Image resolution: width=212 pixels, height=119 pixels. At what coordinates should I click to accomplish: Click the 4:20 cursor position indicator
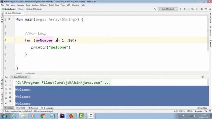click(176, 111)
